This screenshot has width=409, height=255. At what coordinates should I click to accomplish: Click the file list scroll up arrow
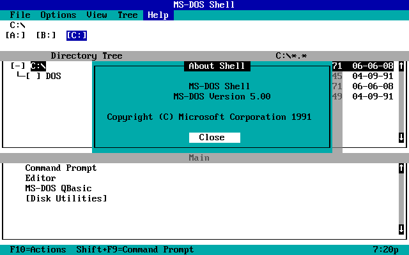tap(401, 66)
